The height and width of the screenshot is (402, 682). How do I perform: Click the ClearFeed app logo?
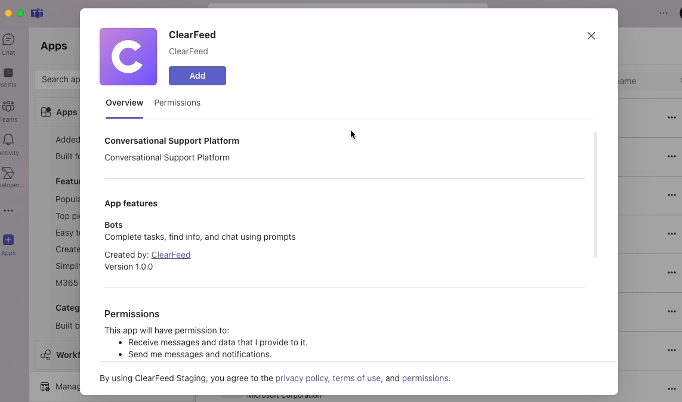(x=128, y=57)
